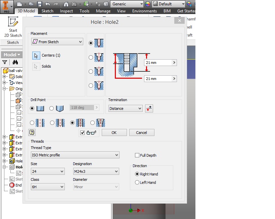Click the Save disk icon

point(40,4)
